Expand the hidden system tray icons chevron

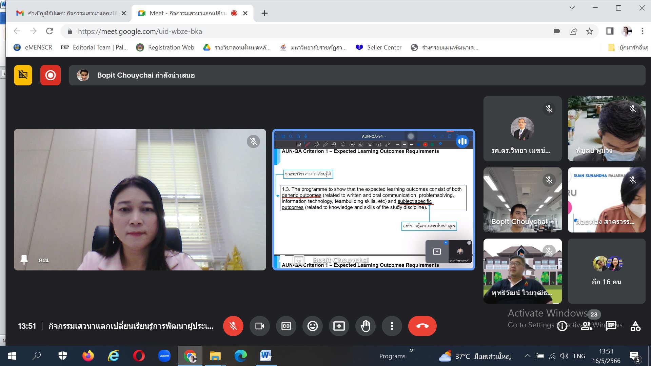(527, 356)
